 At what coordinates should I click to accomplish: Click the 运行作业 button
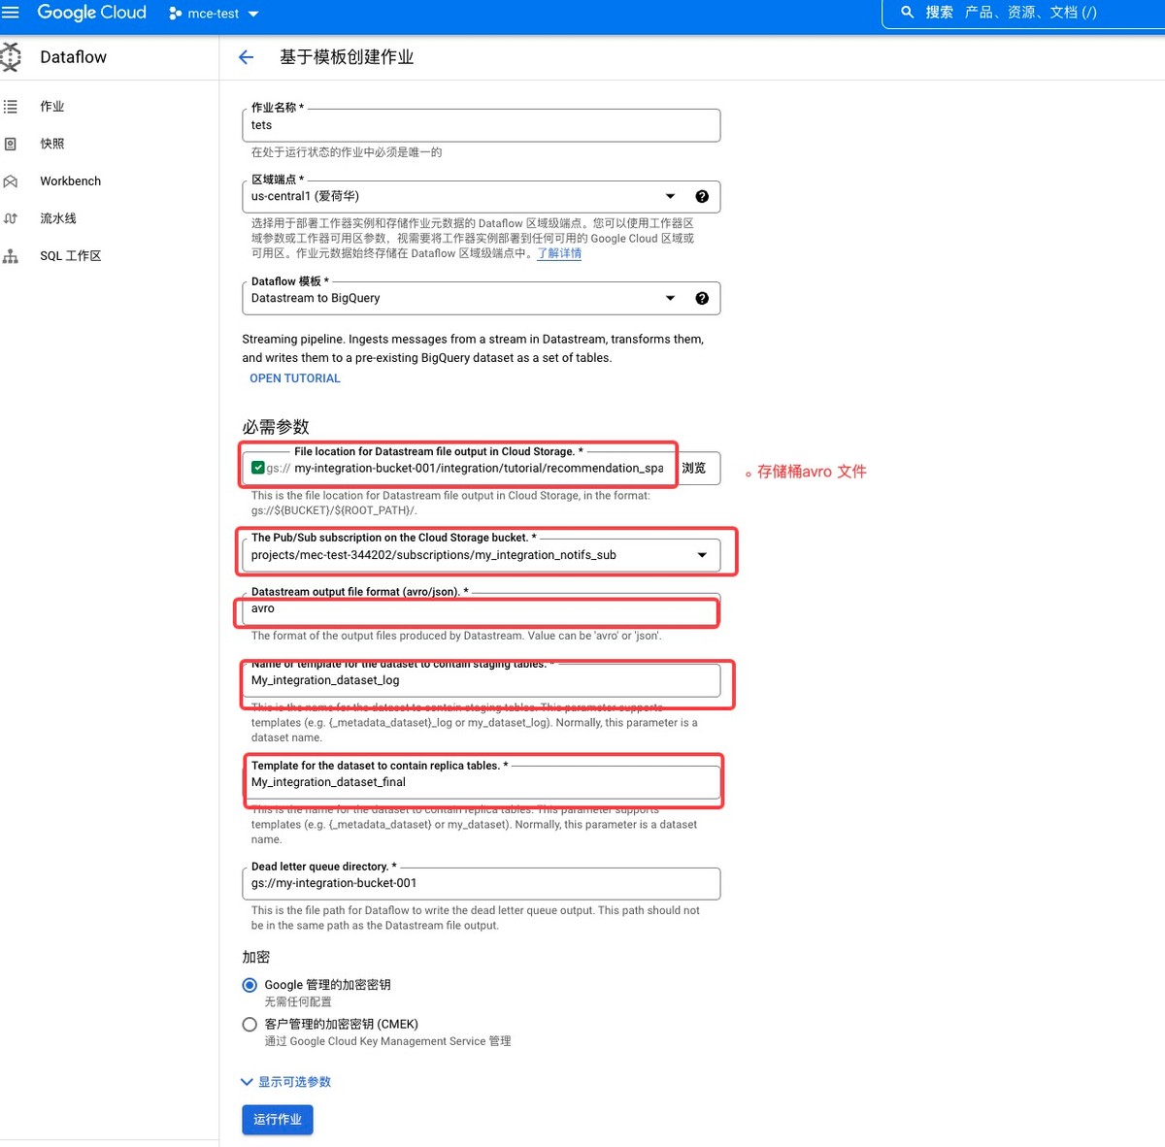[x=278, y=1120]
